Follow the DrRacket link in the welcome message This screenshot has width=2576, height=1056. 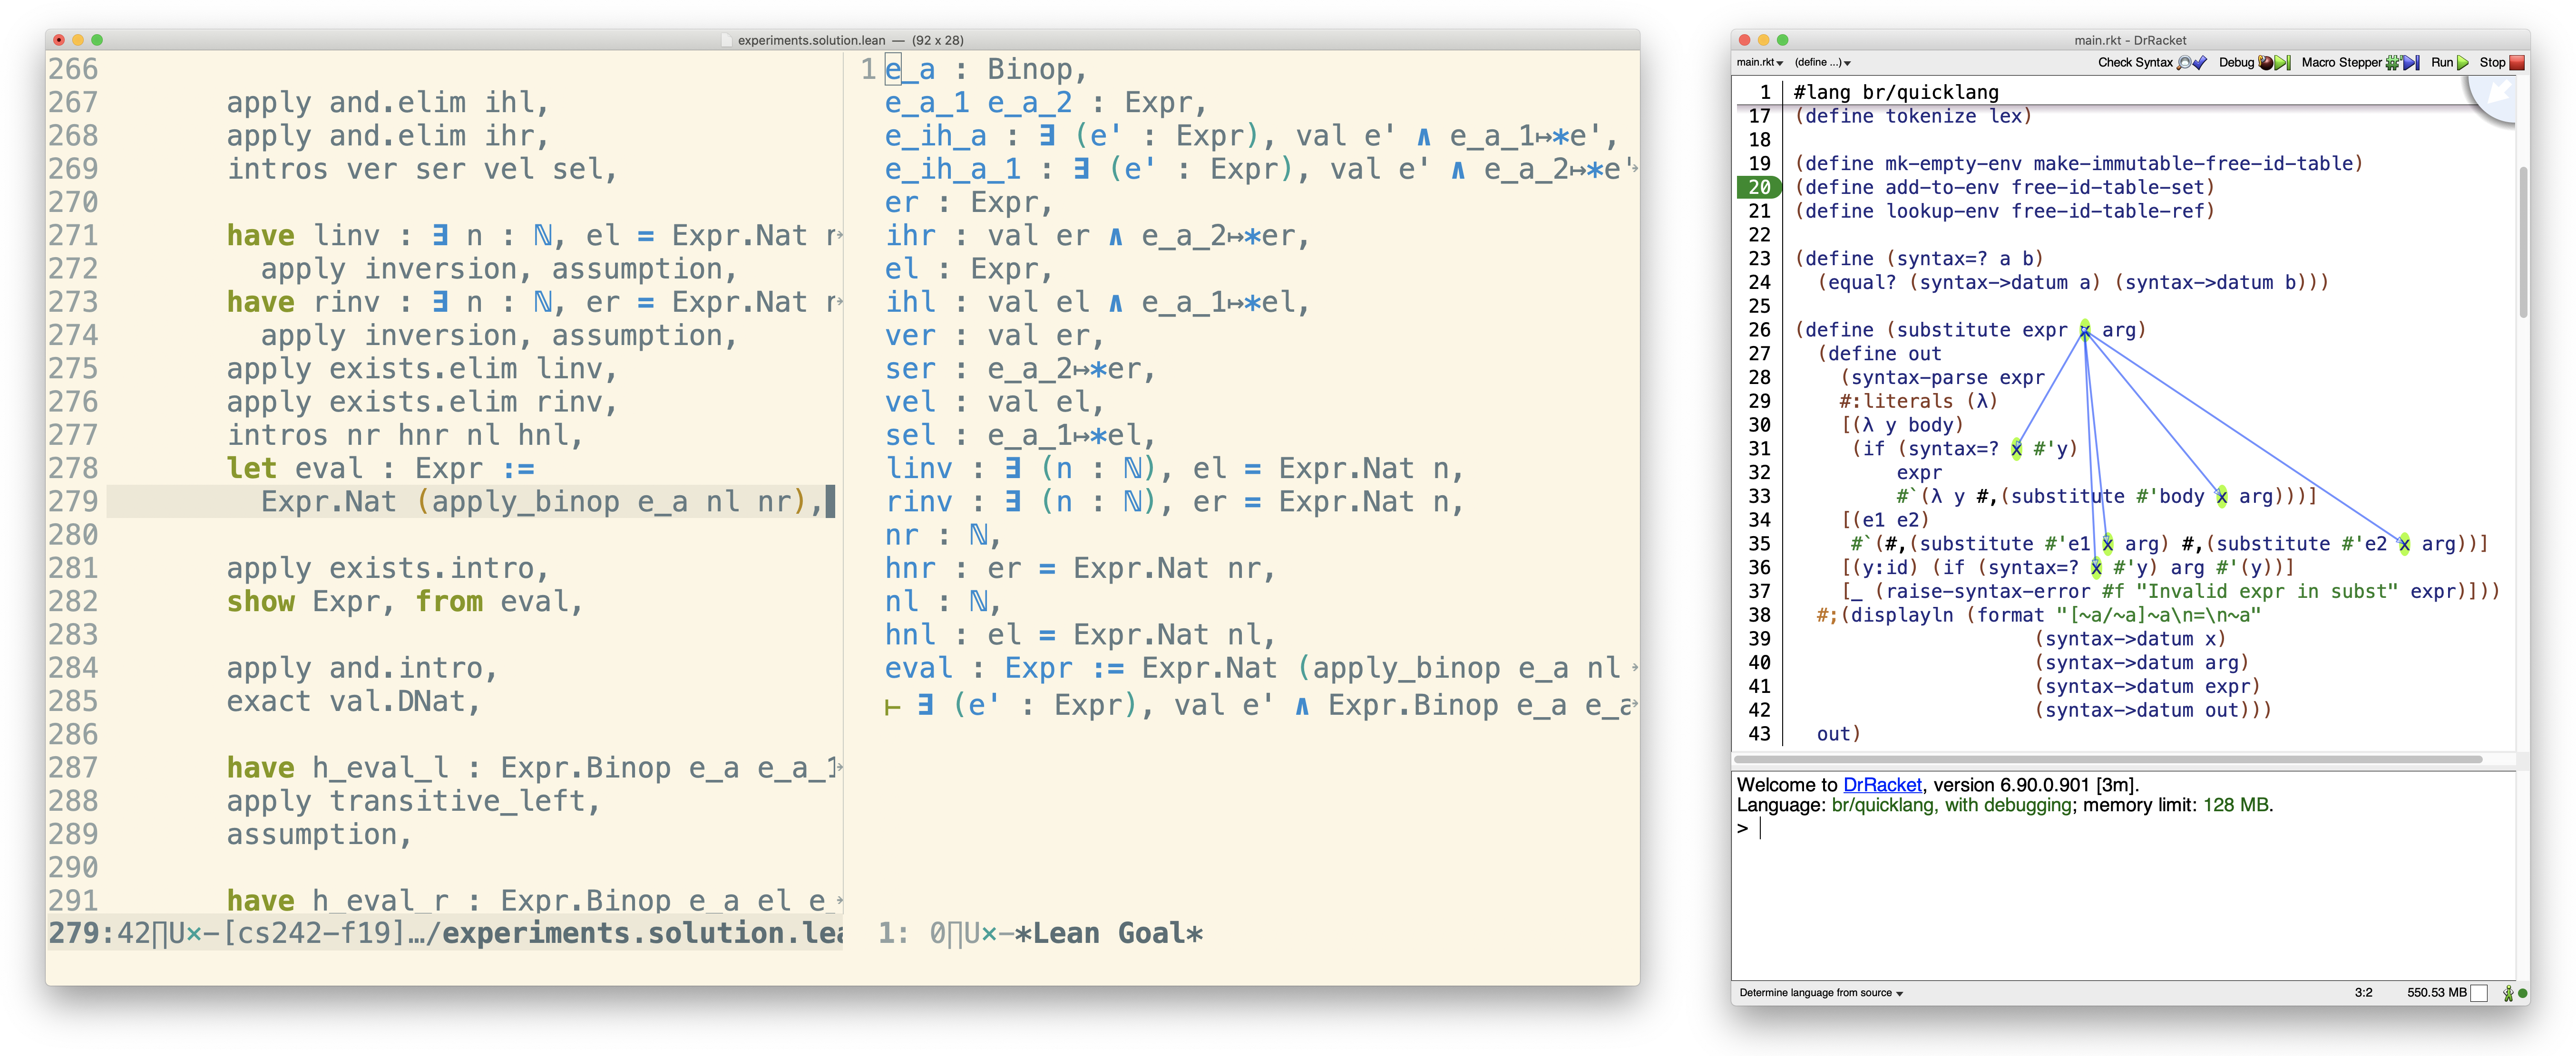point(1882,785)
